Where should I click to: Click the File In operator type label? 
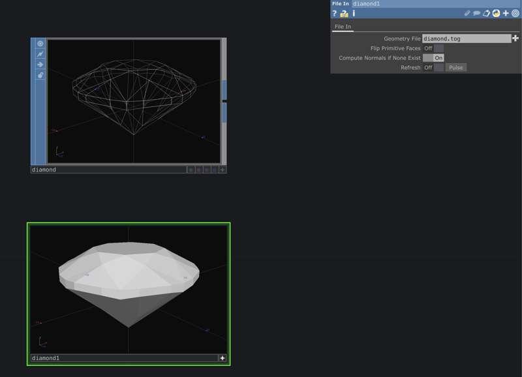(x=340, y=4)
